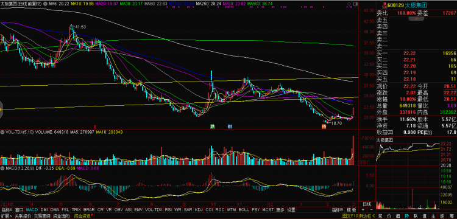Click the '价' price distribution icon
Viewport: 457px width, 219px height.
click(389, 216)
